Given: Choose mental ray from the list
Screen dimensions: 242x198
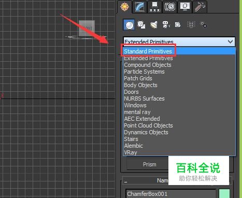Looking at the screenshot, I should [x=179, y=112].
